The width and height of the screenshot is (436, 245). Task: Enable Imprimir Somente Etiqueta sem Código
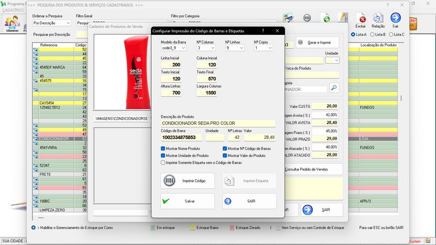click(163, 162)
